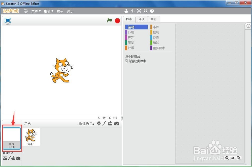Open the language globe menu
This screenshot has width=252, height=167.
click(x=26, y=11)
